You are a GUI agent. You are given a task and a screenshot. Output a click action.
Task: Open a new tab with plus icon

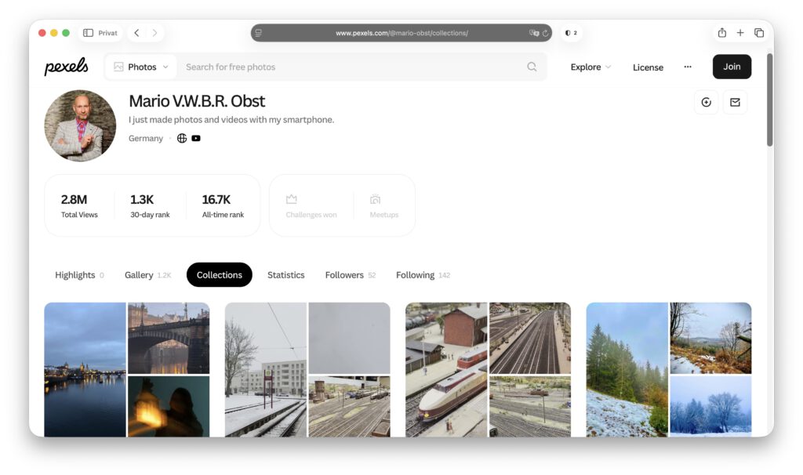[740, 33]
